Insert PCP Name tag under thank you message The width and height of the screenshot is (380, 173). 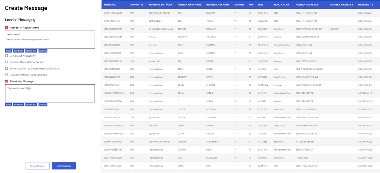(19, 105)
